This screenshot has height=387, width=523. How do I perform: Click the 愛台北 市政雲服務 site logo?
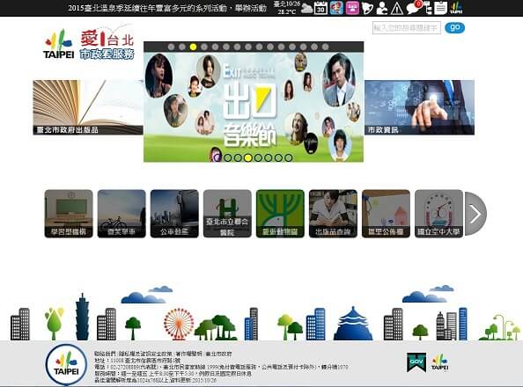coord(107,44)
